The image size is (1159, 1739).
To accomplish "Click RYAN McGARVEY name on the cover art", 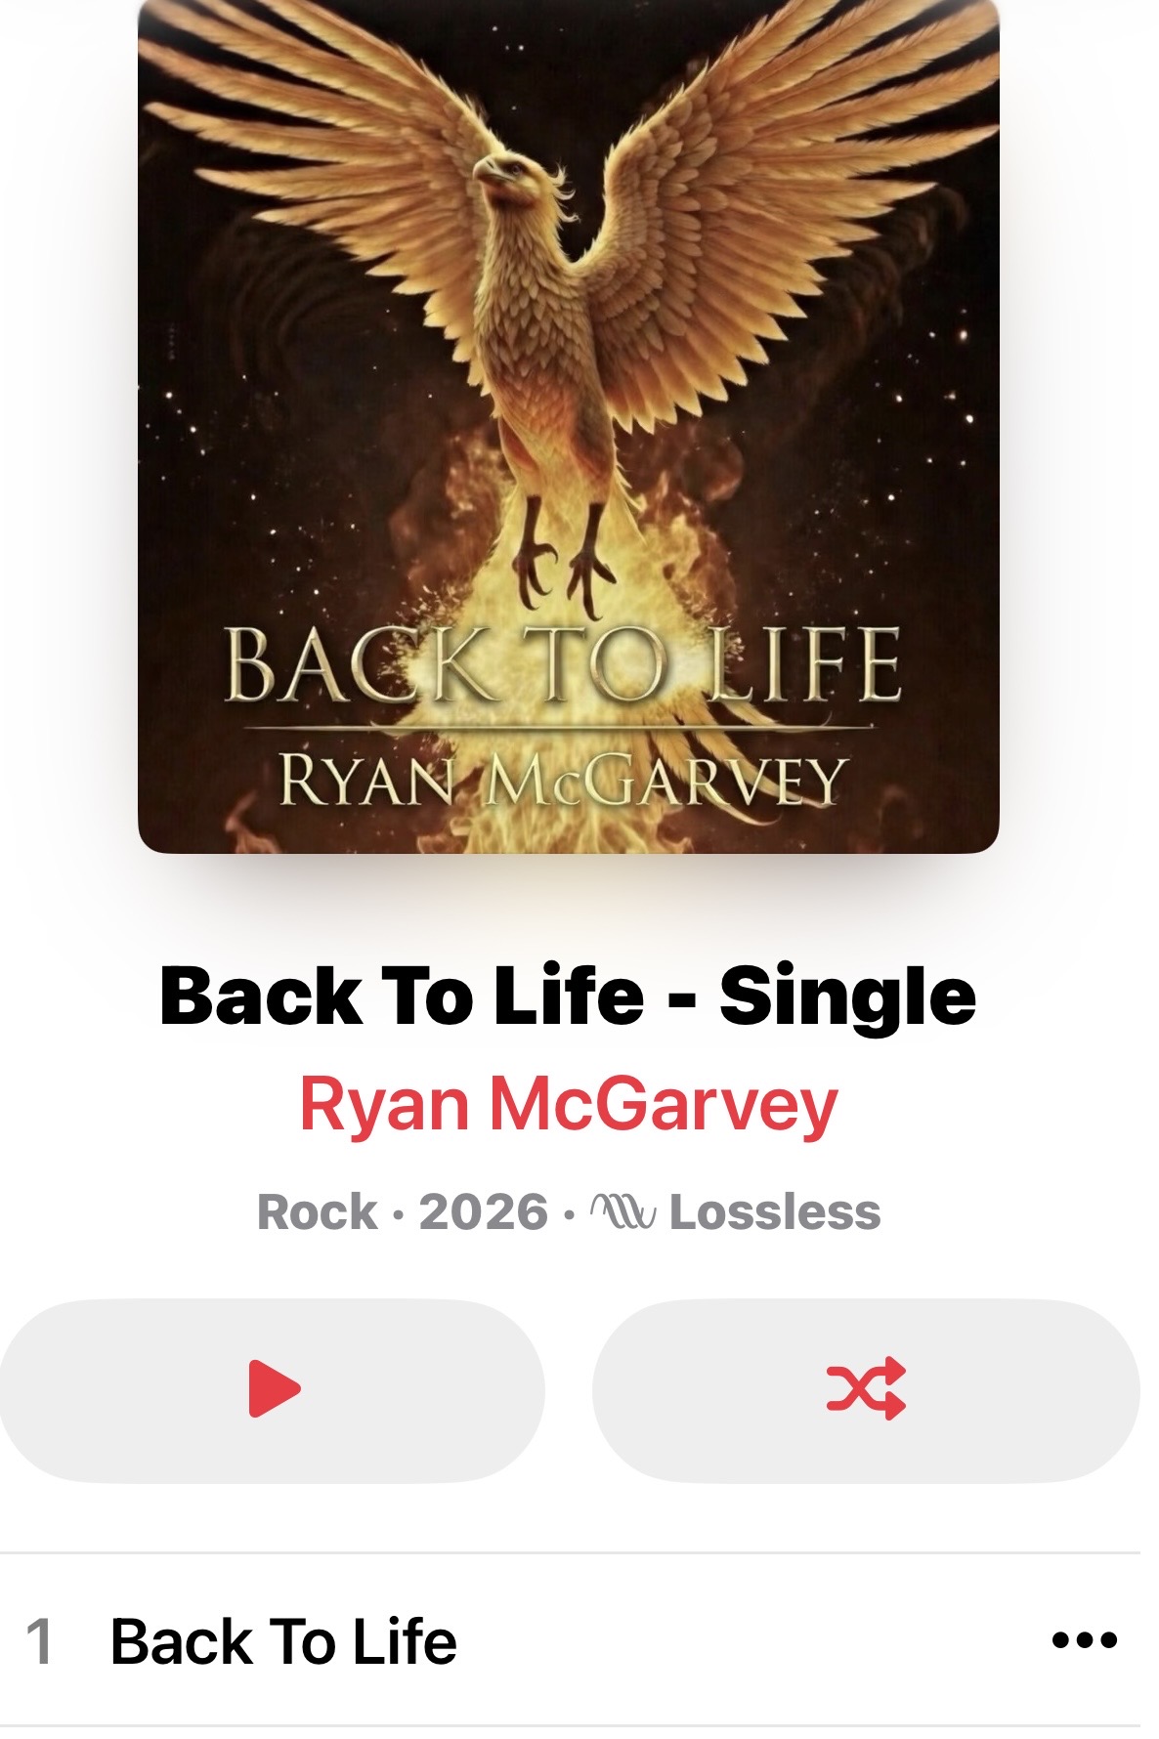I will coord(562,780).
